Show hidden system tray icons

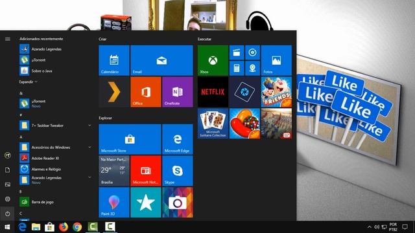tap(369, 227)
